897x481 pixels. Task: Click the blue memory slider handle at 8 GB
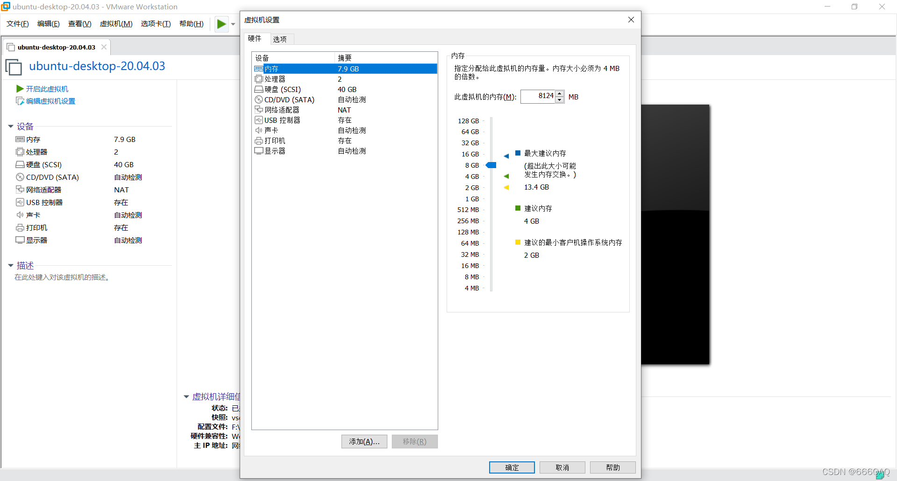click(491, 165)
